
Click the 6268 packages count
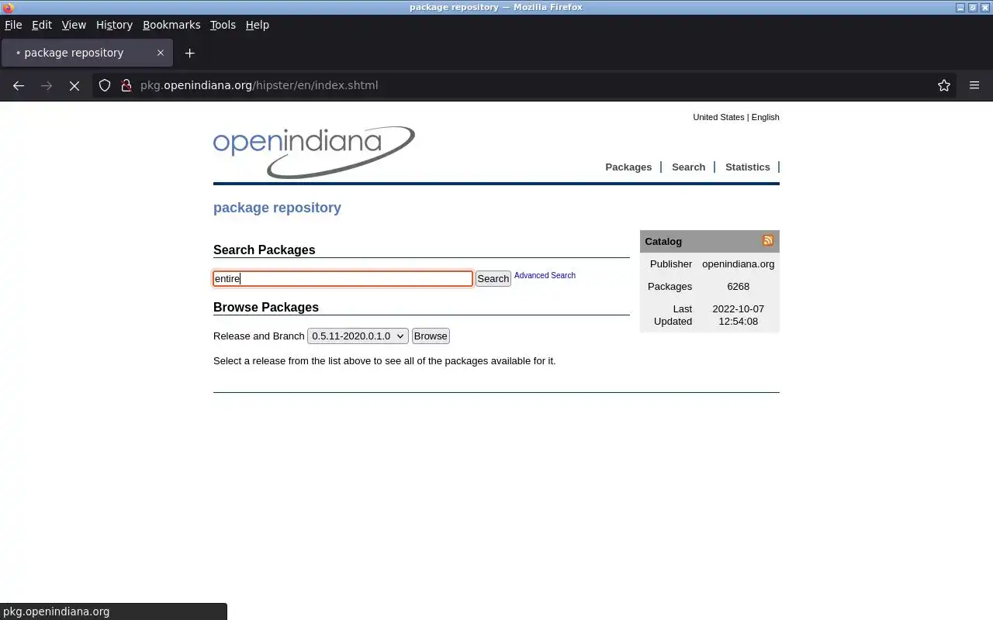(738, 286)
